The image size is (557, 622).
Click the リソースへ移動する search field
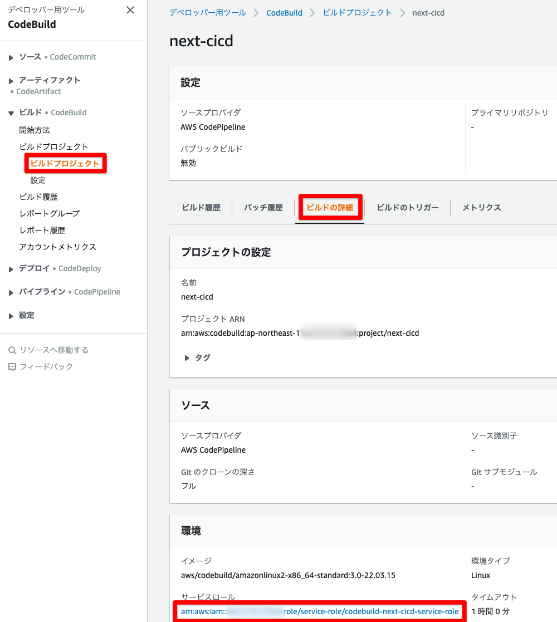click(54, 350)
